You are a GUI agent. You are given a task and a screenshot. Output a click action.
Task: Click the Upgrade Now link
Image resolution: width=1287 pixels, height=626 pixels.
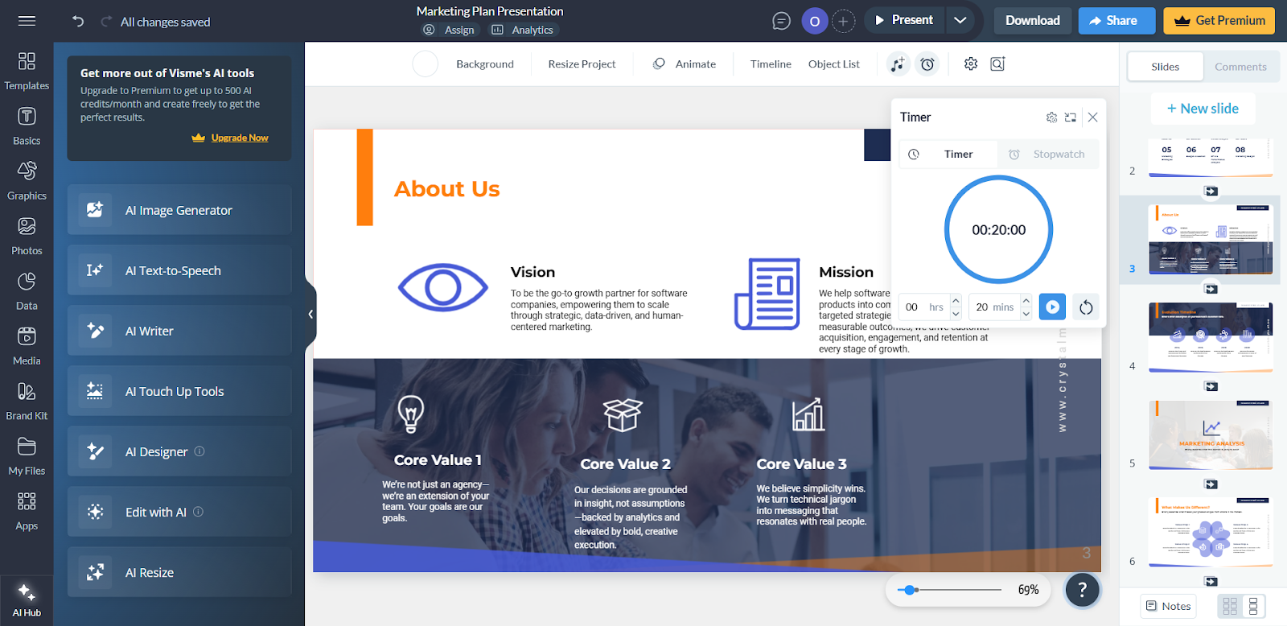pyautogui.click(x=239, y=138)
